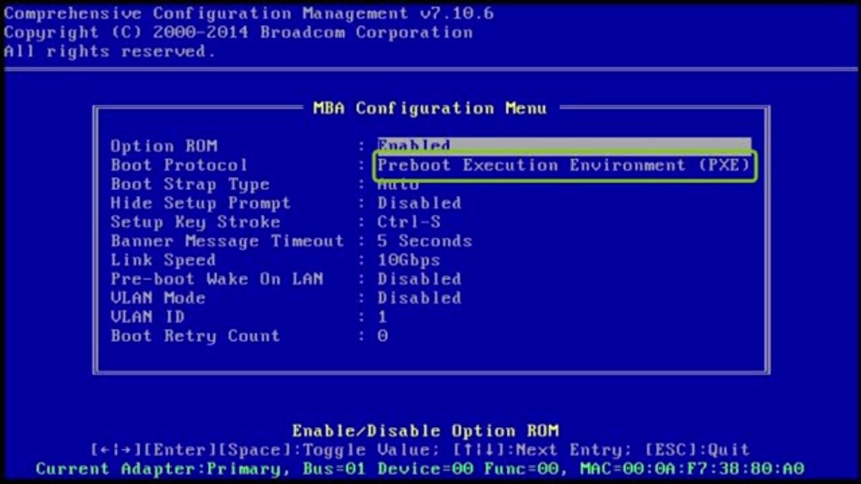Click the "[ESC]:Quit" hint
Screen dimensions: 861x484
(x=697, y=450)
